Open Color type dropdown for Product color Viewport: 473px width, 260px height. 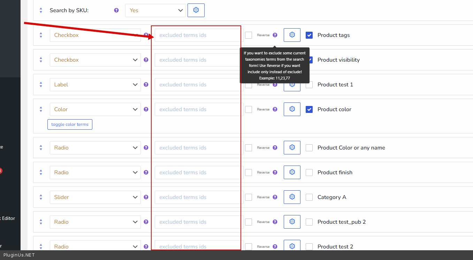[95, 109]
